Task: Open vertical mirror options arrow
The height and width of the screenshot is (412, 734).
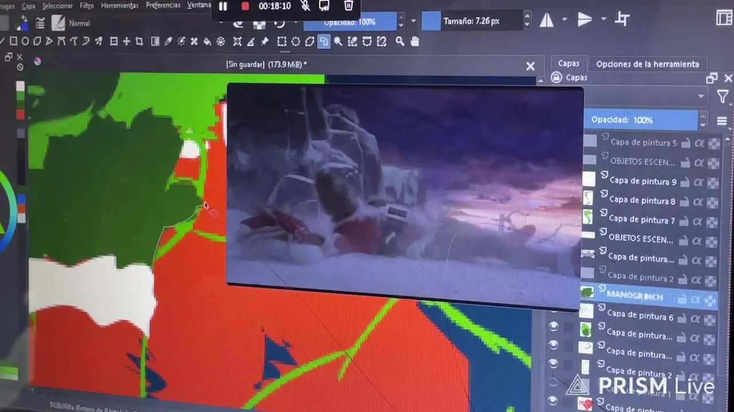Action: [x=603, y=19]
